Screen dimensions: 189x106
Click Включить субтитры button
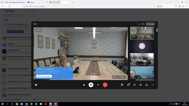(x=44, y=76)
